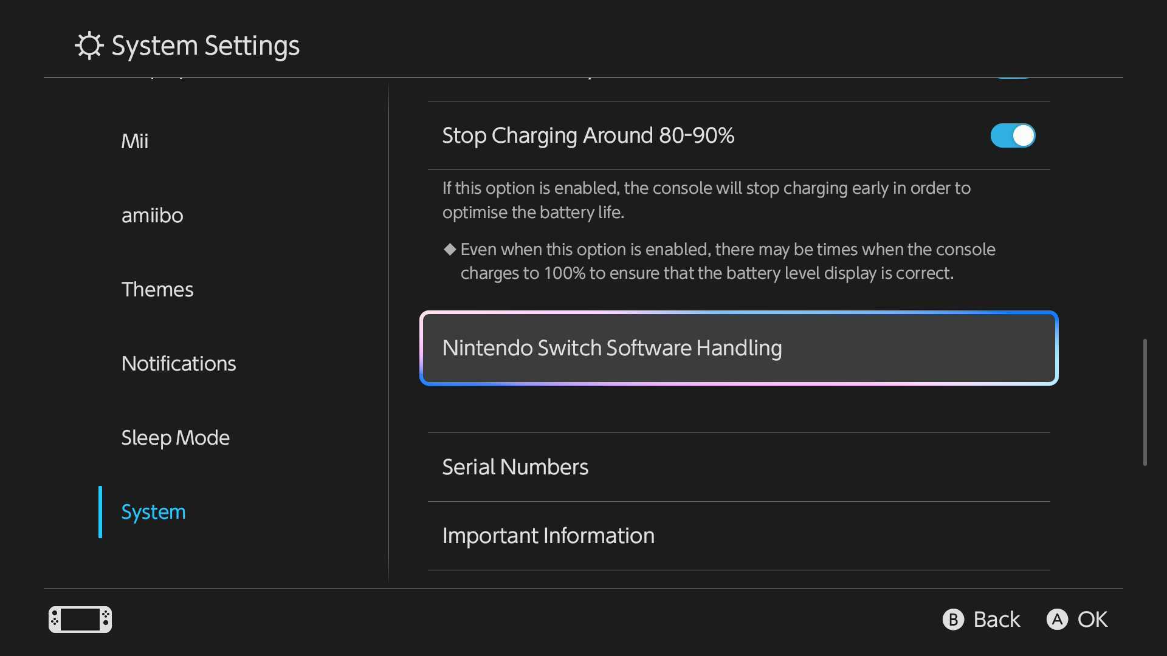1167x656 pixels.
Task: Go to Themes settings
Action: 157,290
